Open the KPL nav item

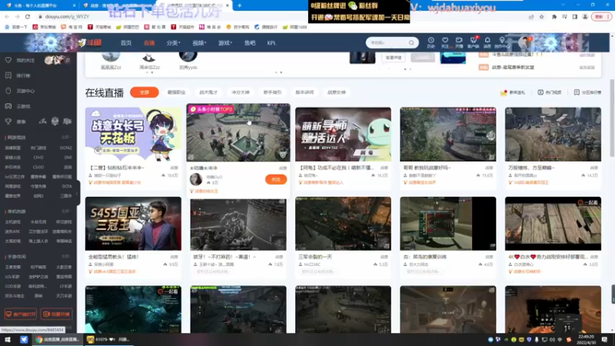[x=271, y=43]
